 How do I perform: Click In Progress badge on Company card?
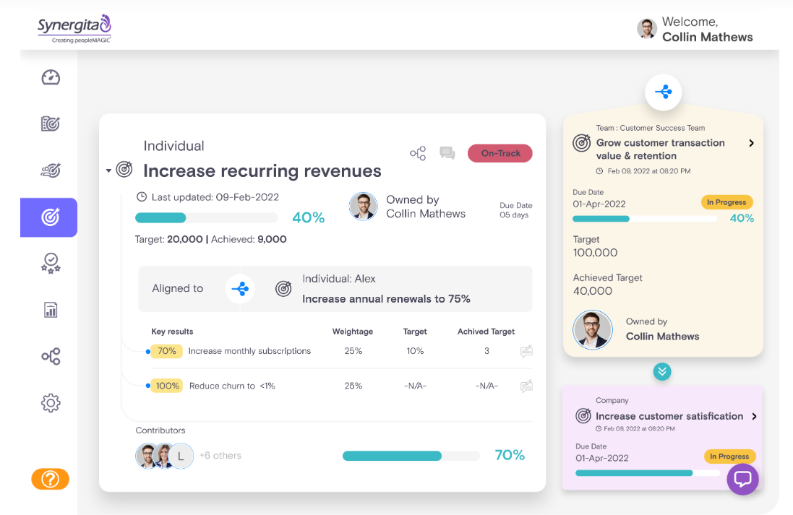(x=730, y=456)
